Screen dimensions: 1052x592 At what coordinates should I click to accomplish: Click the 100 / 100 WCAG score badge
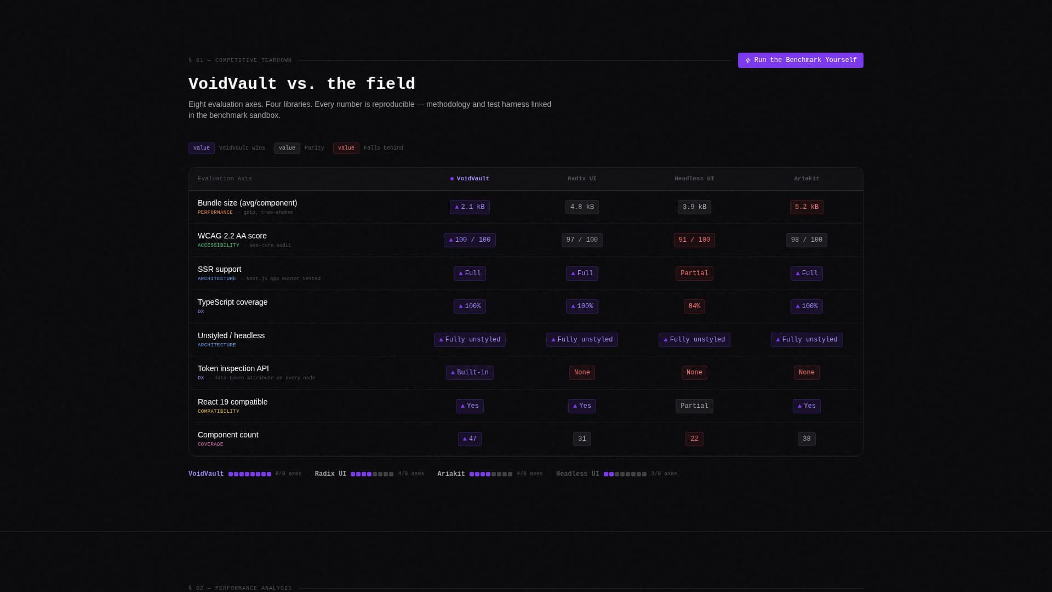point(470,240)
